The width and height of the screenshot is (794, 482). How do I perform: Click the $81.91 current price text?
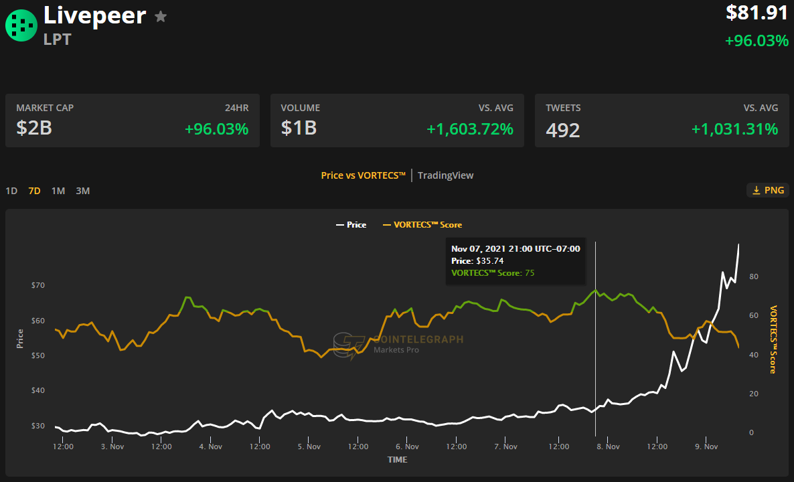coord(757,13)
